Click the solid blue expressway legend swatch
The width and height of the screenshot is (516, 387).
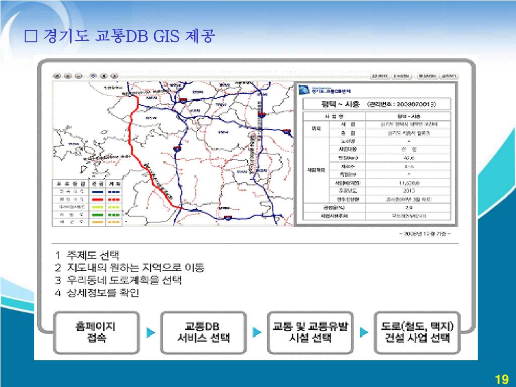point(98,191)
